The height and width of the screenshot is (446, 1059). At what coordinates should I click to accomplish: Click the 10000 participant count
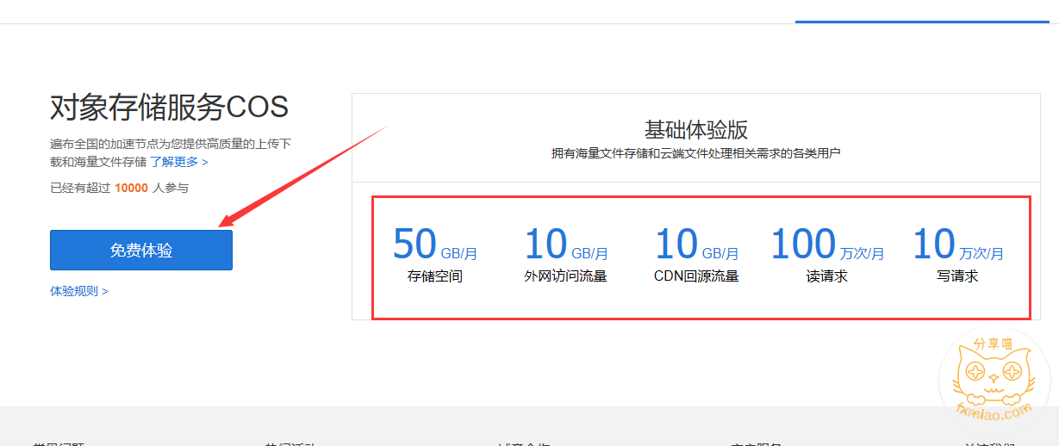coord(131,188)
